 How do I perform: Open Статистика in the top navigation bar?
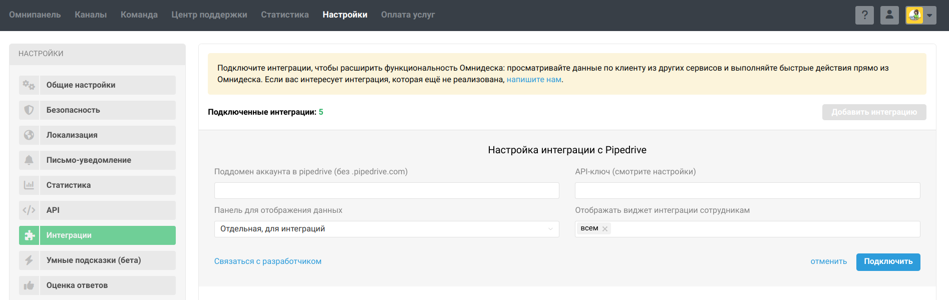pos(285,15)
